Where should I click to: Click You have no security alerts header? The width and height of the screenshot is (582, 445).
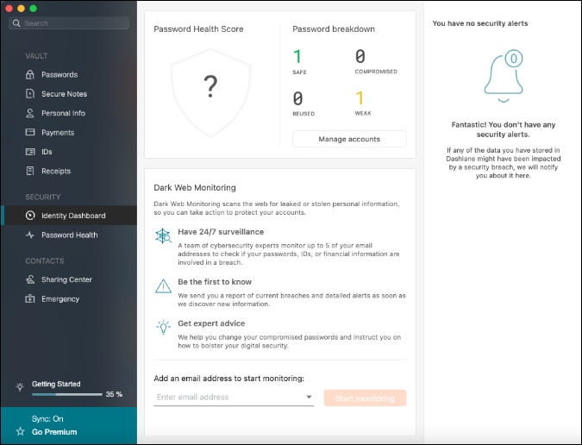pos(480,23)
